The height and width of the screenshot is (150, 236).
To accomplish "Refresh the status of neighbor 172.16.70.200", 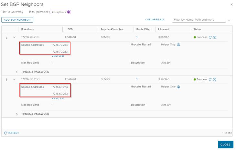I will 210,37.
